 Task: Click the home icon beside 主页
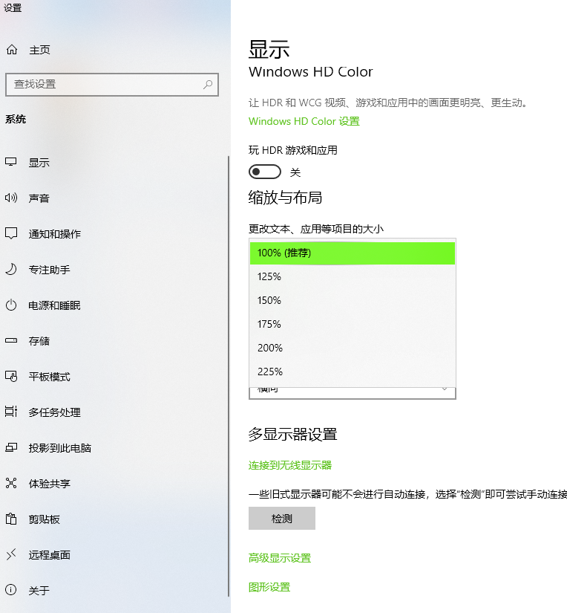coord(12,50)
